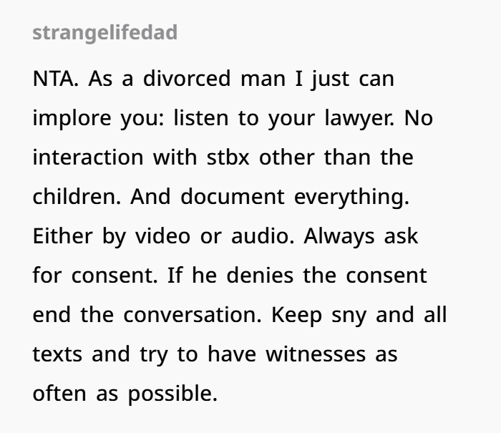Click the word "texts" in the comment
This screenshot has height=433, width=501.
[x=57, y=354]
